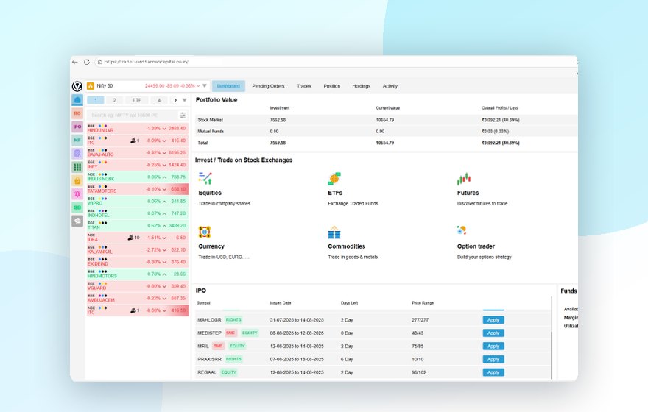Viewport: 648px width, 412px height.
Task: Apply for the PRAXISRR rights issue
Action: (x=493, y=360)
